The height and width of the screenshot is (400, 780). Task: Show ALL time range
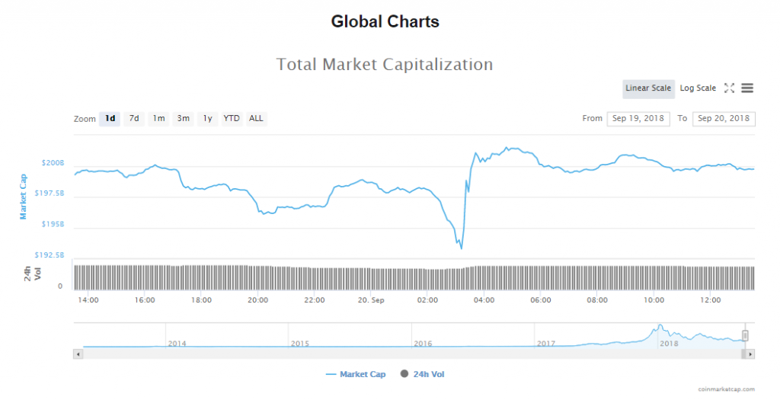coord(256,119)
